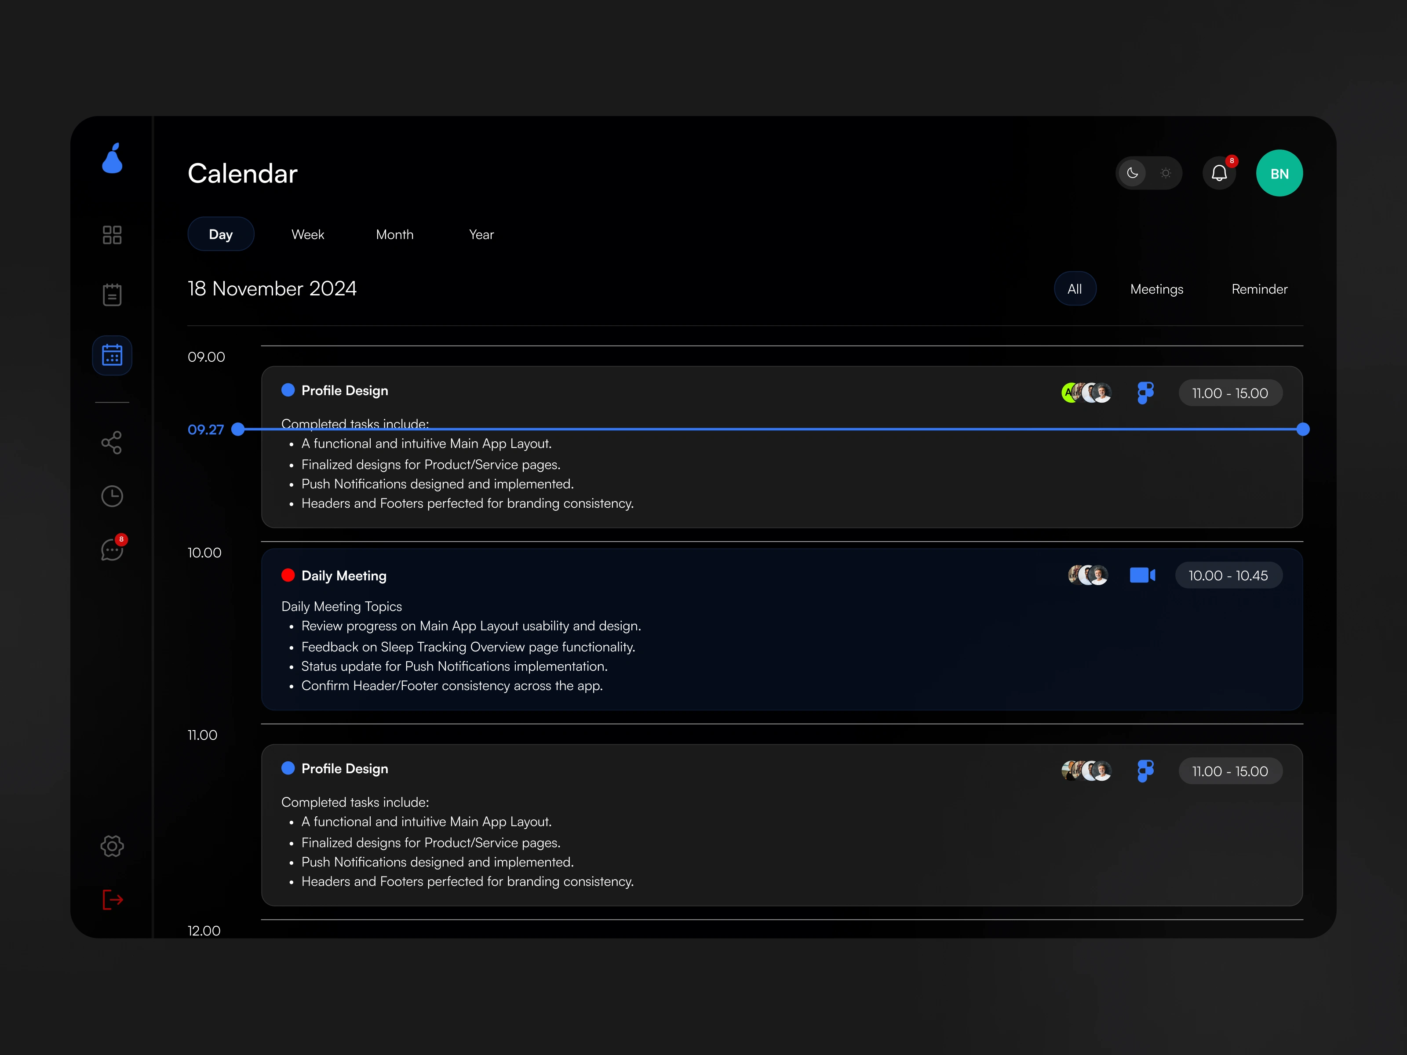The height and width of the screenshot is (1055, 1407).
Task: Switch to dark mode moon toggle
Action: point(1132,173)
